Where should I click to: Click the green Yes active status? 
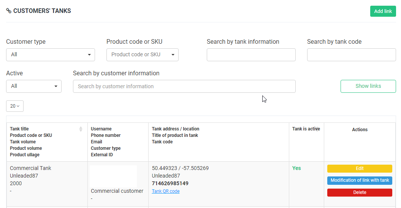point(296,168)
